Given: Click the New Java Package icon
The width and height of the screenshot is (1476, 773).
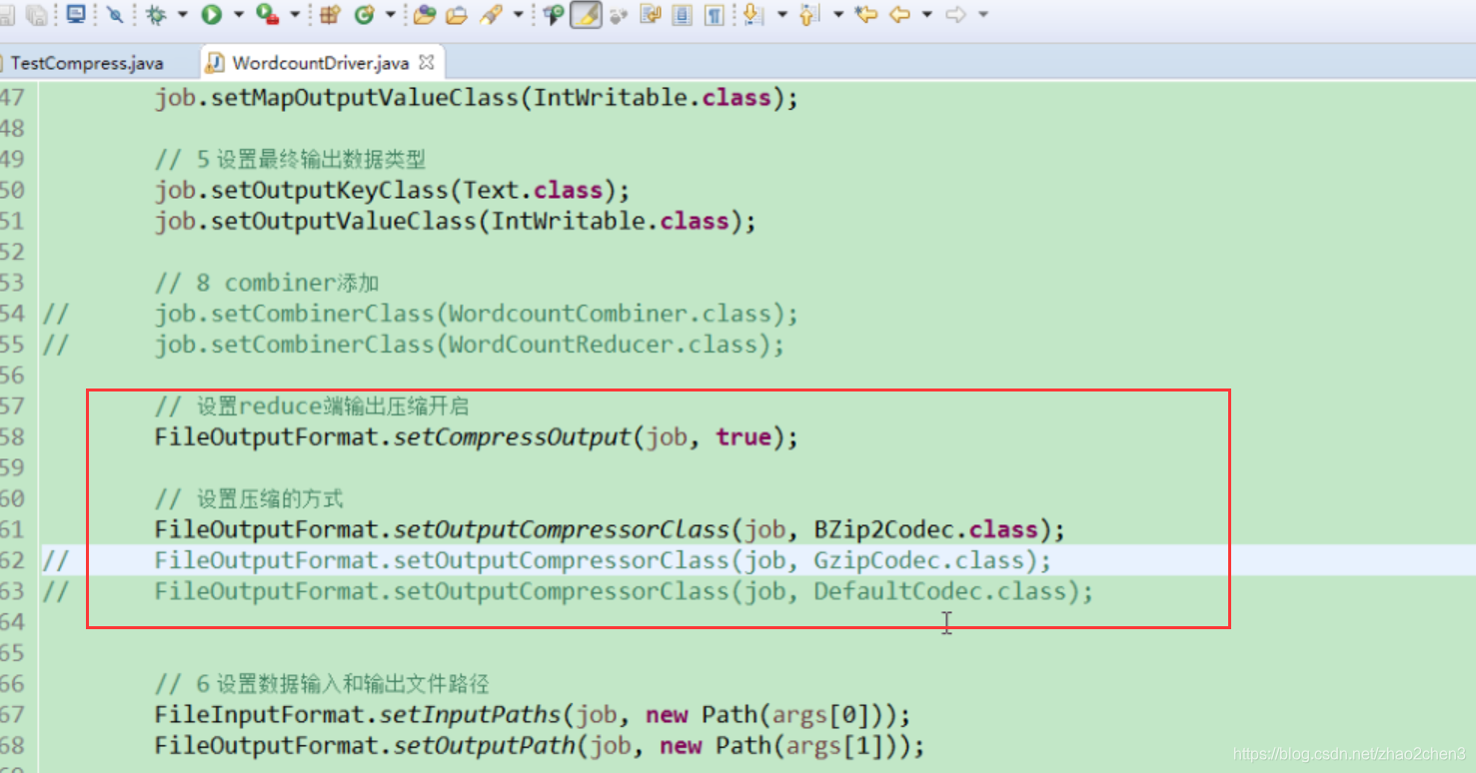Looking at the screenshot, I should coord(332,15).
